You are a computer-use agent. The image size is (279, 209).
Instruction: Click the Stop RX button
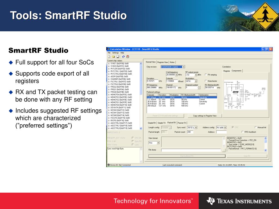tap(247, 156)
